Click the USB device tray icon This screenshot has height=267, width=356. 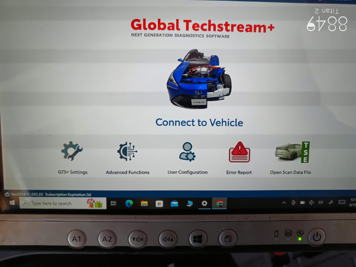(x=293, y=202)
